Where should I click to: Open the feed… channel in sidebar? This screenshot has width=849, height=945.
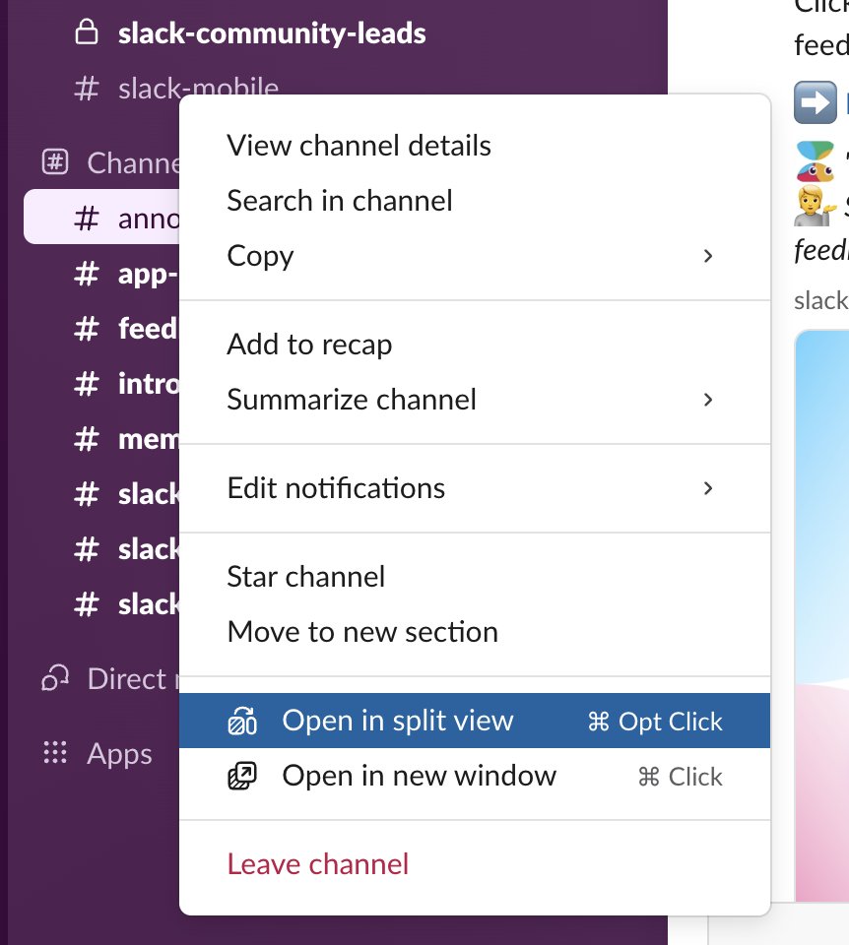(101, 329)
